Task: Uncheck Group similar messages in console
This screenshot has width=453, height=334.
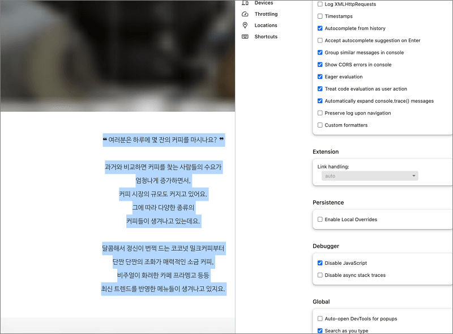Action: pos(320,52)
